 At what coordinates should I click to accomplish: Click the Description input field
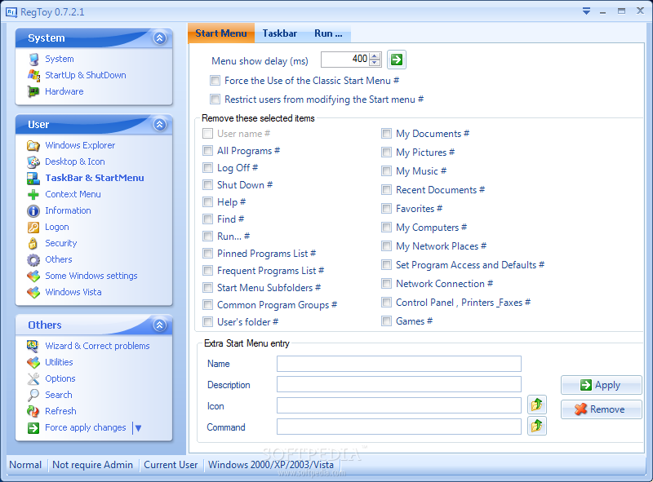click(x=399, y=384)
